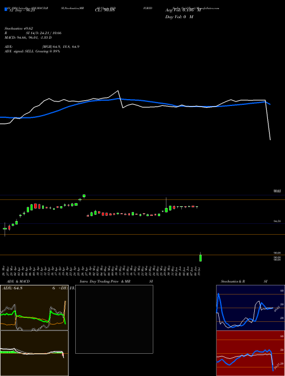Click the 'Intra Day Trading Price & MR' title
This screenshot has height=376, width=285.
tap(105, 281)
